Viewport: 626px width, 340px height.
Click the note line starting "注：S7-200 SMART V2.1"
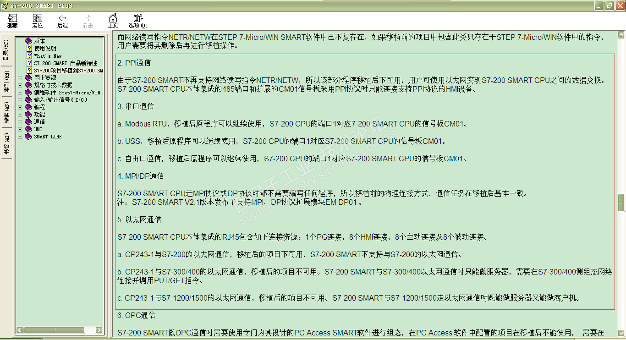[x=240, y=202]
